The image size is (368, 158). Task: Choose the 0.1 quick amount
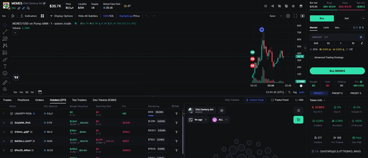click(328, 43)
